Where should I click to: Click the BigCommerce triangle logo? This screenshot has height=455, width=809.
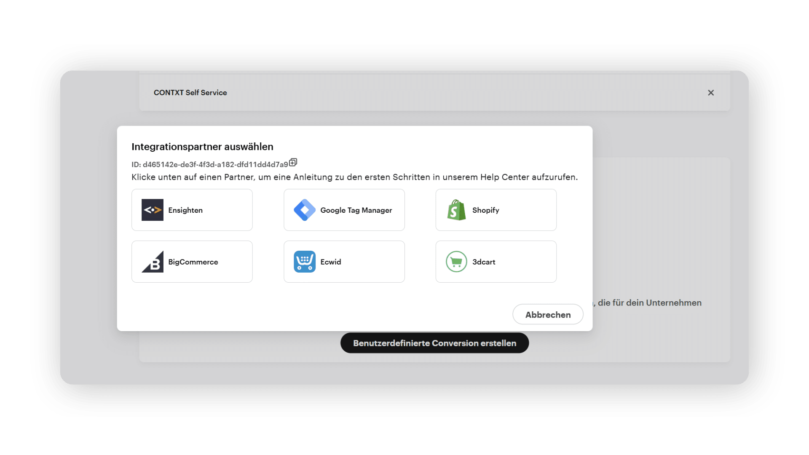(x=152, y=262)
